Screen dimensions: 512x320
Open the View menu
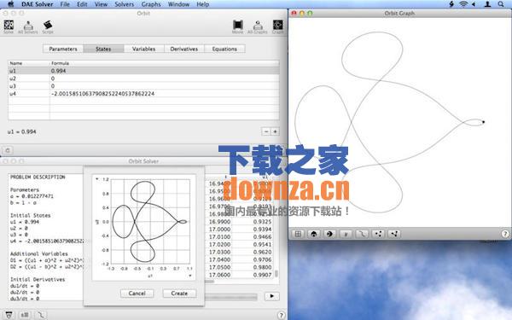tap(101, 4)
